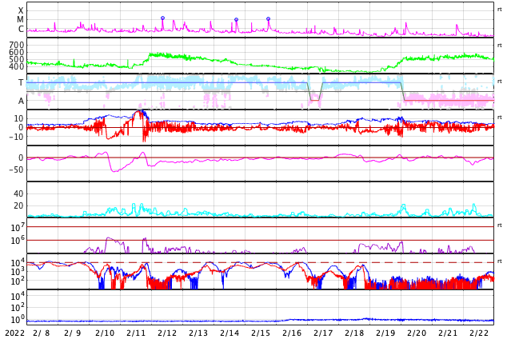This screenshot has height=339, width=507.
Task: Click the 10^4 label beside the dashed red line
Action: tap(18, 262)
